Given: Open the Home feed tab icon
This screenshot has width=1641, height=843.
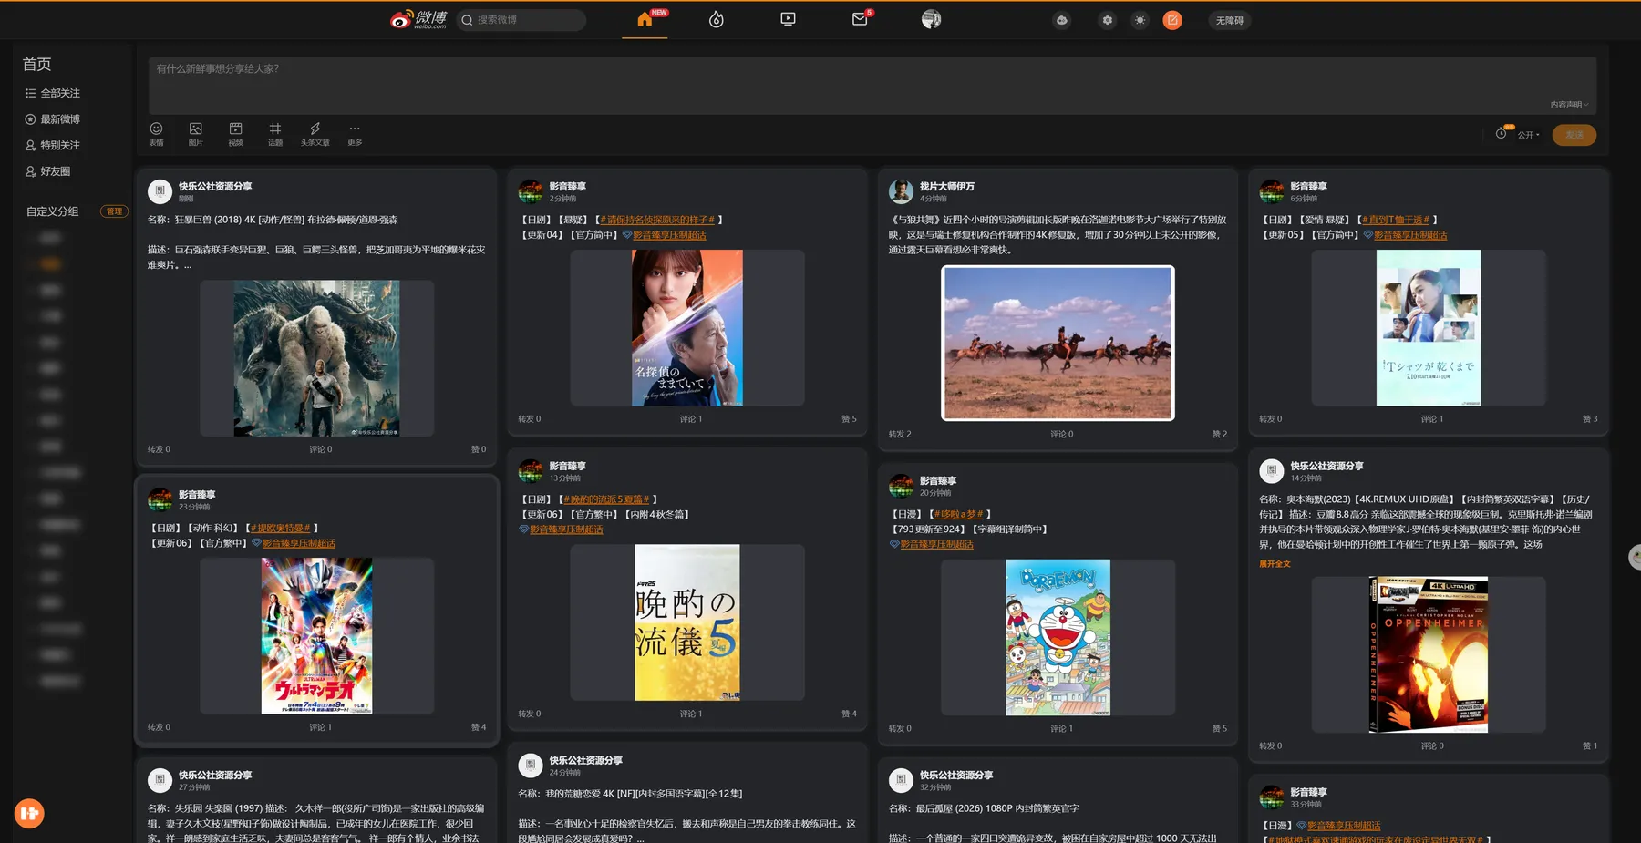Looking at the screenshot, I should (645, 19).
